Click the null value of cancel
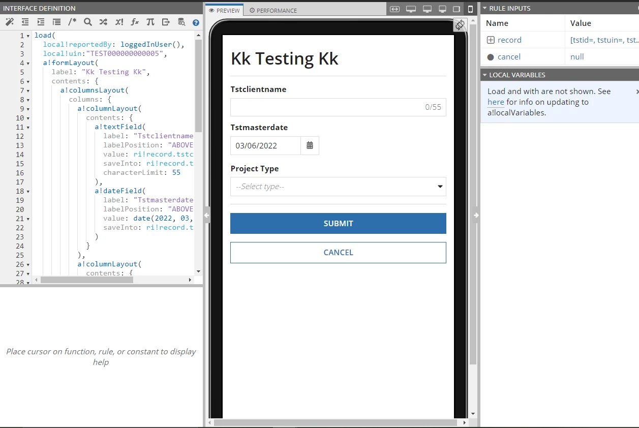Image resolution: width=639 pixels, height=428 pixels. (x=577, y=57)
